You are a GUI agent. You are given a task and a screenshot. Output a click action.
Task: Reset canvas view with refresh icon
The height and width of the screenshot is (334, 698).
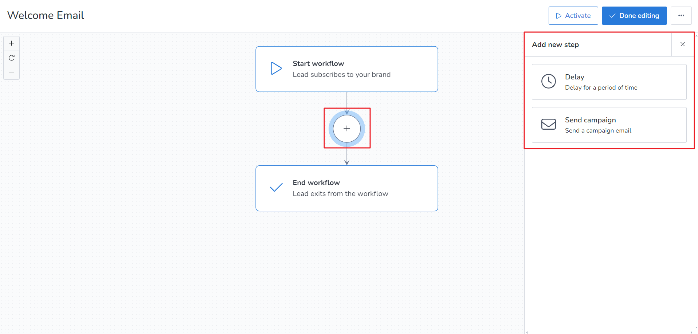(x=12, y=58)
